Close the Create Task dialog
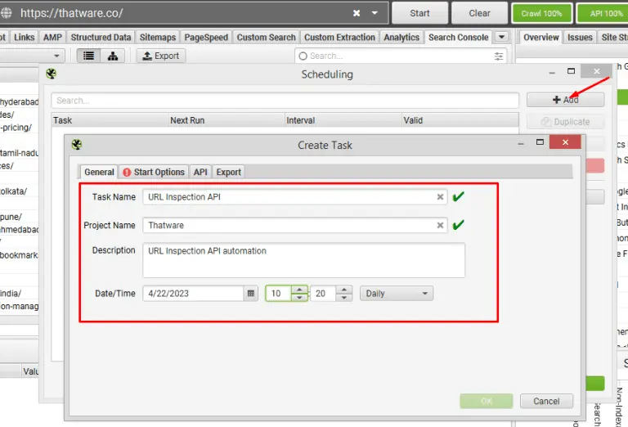Image resolution: width=628 pixels, height=427 pixels. (x=565, y=142)
